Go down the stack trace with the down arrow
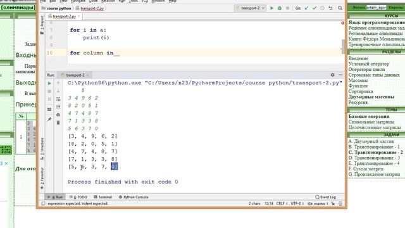Image resolution: width=405 pixels, height=228 pixels. tap(58, 91)
